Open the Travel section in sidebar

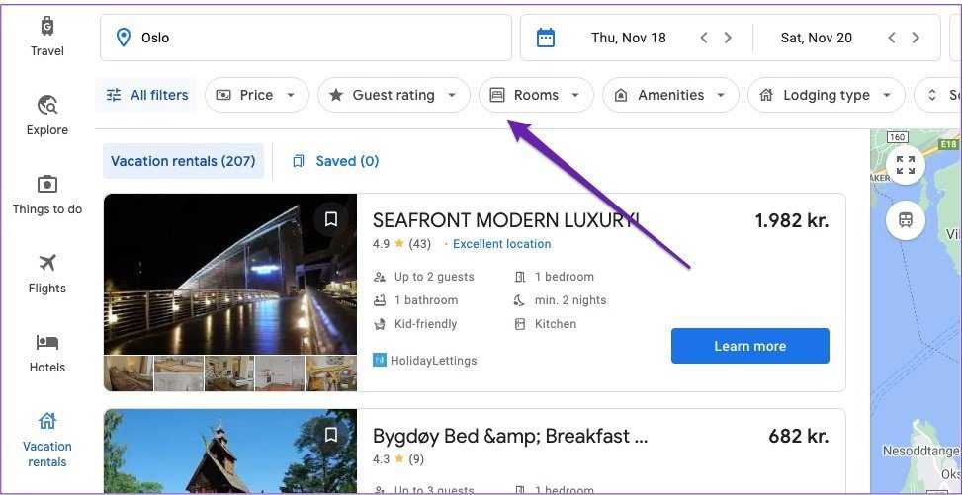point(46,37)
